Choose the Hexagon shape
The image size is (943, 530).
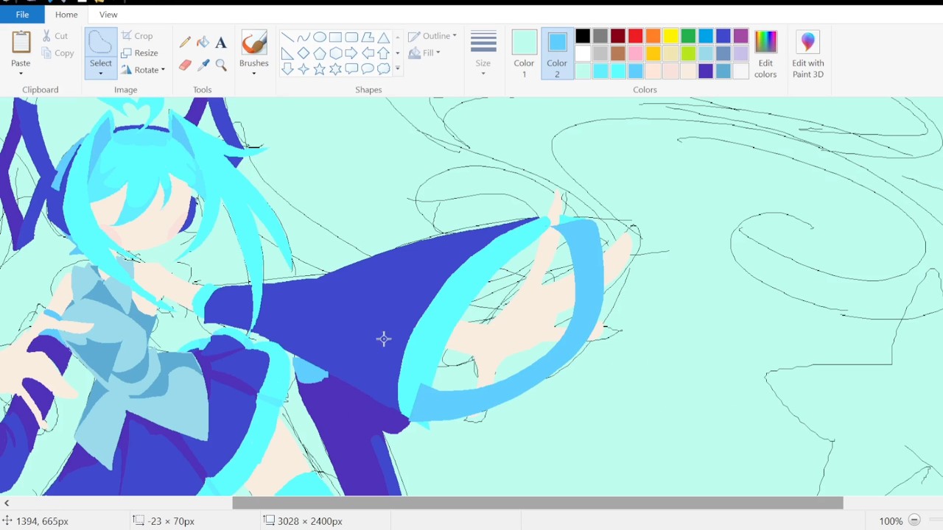pos(336,53)
